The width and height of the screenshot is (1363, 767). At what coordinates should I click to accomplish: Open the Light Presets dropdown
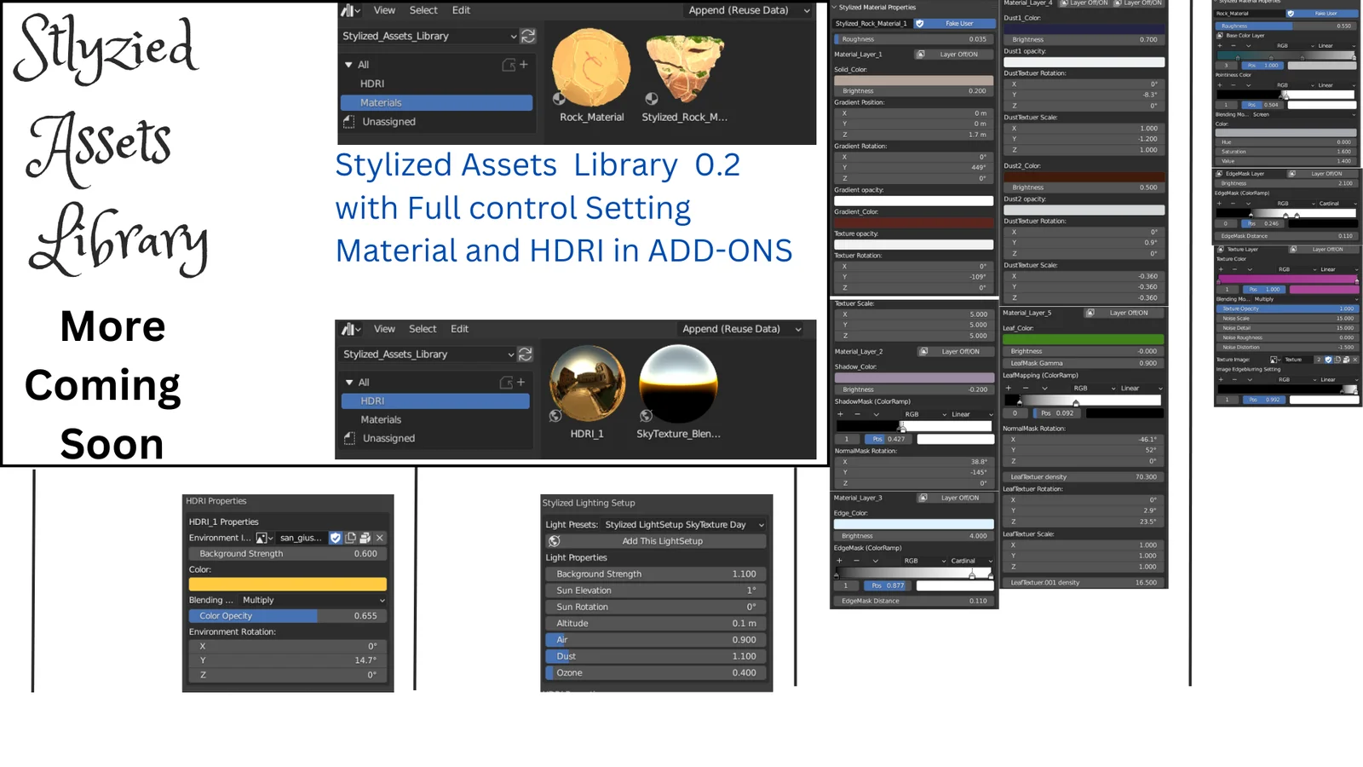coord(683,525)
